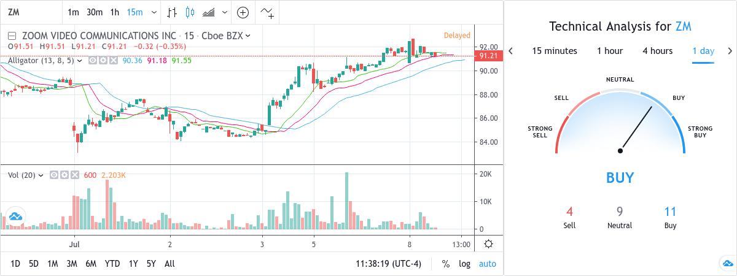Image resolution: width=737 pixels, height=276 pixels.
Task: Click the Buy count 11
Action: [670, 212]
